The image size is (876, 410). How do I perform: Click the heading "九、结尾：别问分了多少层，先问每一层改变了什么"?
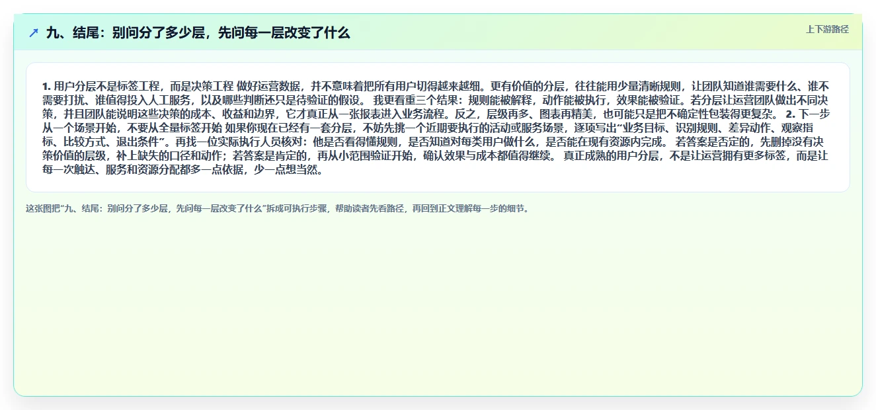(x=198, y=32)
